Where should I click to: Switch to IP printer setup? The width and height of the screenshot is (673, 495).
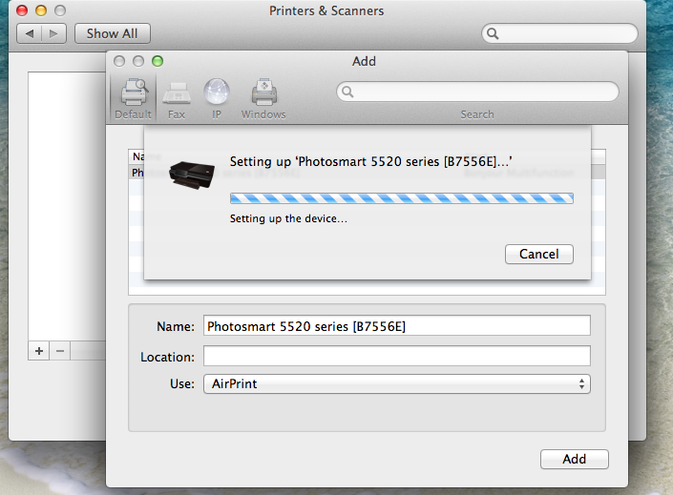tap(217, 98)
